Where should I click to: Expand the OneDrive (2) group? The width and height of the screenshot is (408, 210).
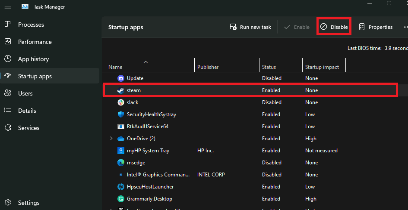coord(111,139)
